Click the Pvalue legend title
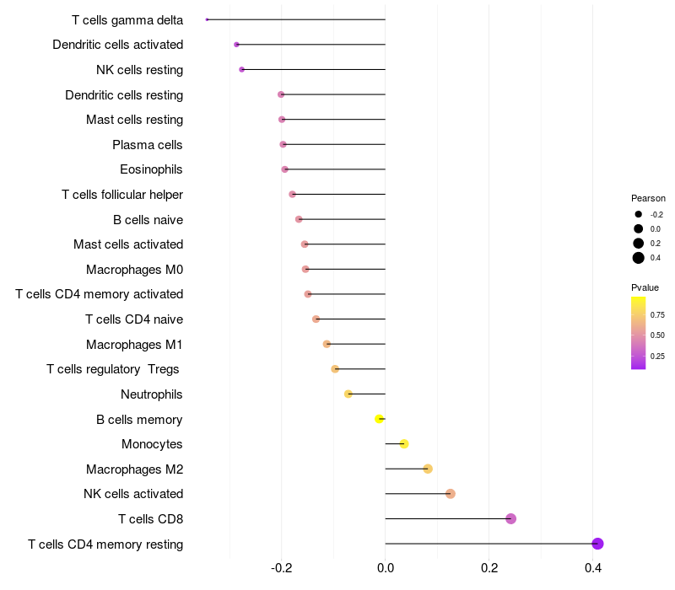 coord(645,287)
